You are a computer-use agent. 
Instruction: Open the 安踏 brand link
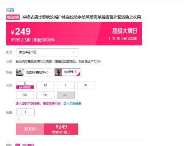10,10
